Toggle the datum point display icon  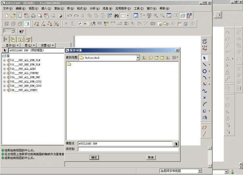click(49, 24)
